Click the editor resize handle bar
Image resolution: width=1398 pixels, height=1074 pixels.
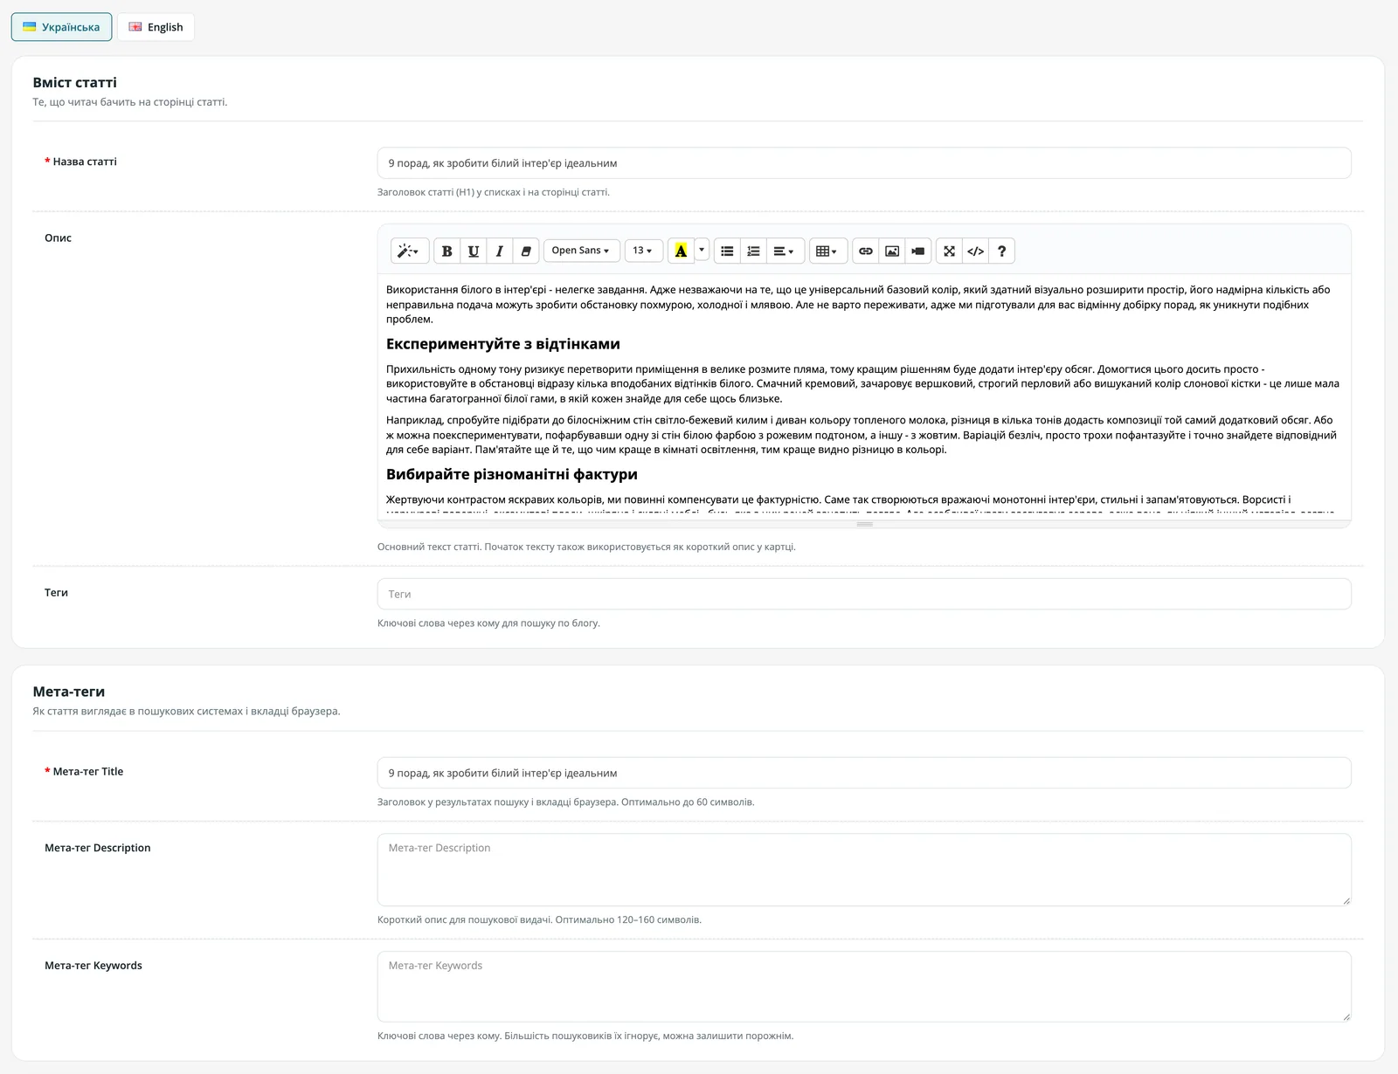click(x=864, y=524)
